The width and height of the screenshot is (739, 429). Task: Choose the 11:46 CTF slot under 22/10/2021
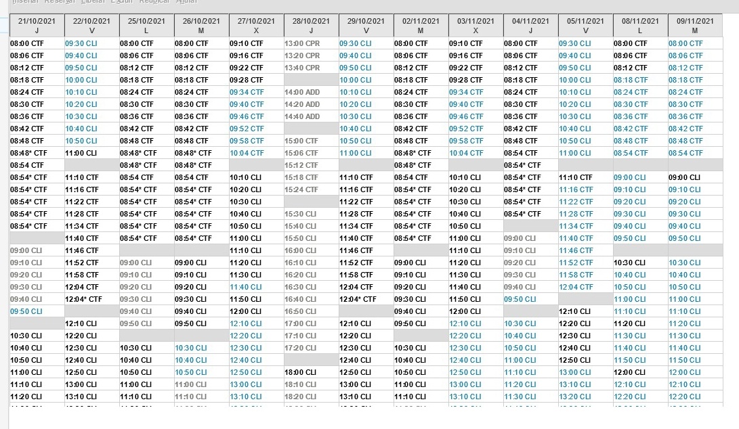91,250
